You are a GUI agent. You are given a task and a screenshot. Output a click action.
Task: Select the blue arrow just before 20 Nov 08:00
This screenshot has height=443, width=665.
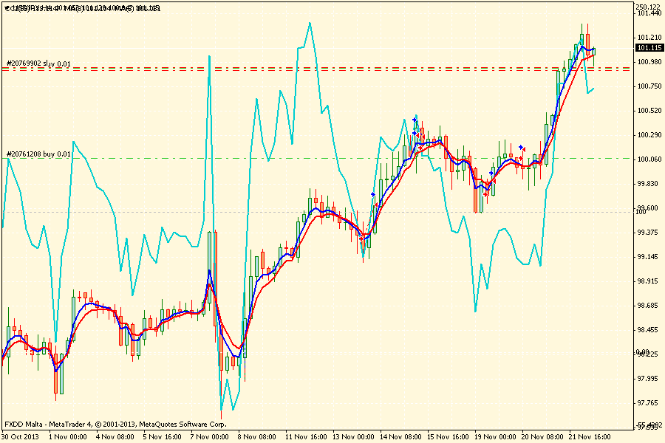(521, 147)
